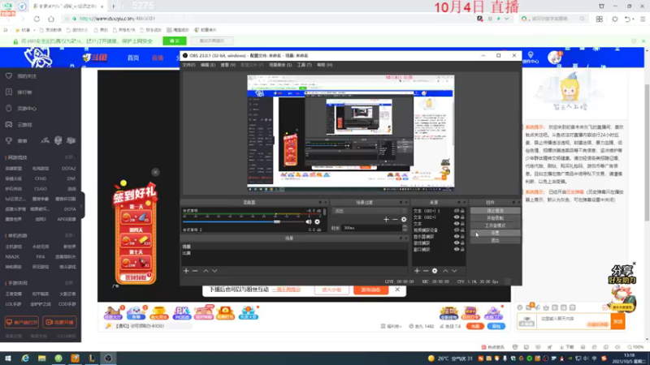
Task: Open the Windows Start menu
Action: click(x=8, y=359)
